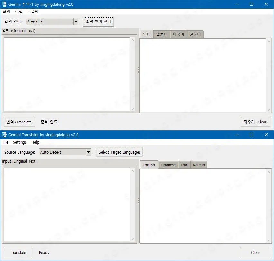
Task: Click the up arrow of English output scrollbar
Action: coord(269,172)
